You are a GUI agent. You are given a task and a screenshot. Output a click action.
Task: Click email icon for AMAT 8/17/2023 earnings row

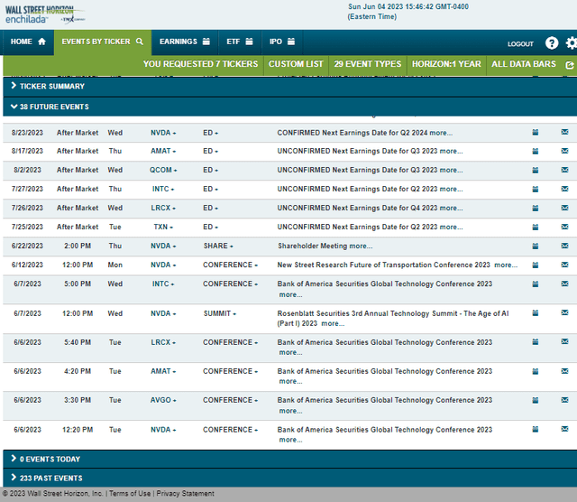564,151
